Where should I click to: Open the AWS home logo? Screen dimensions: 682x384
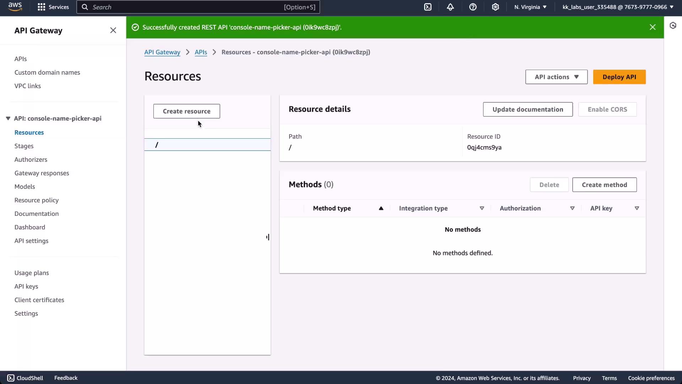pos(15,7)
